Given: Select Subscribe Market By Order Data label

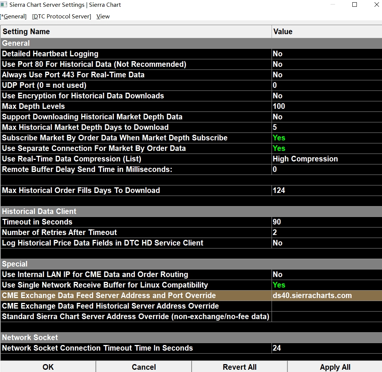Looking at the screenshot, I should 115,138.
